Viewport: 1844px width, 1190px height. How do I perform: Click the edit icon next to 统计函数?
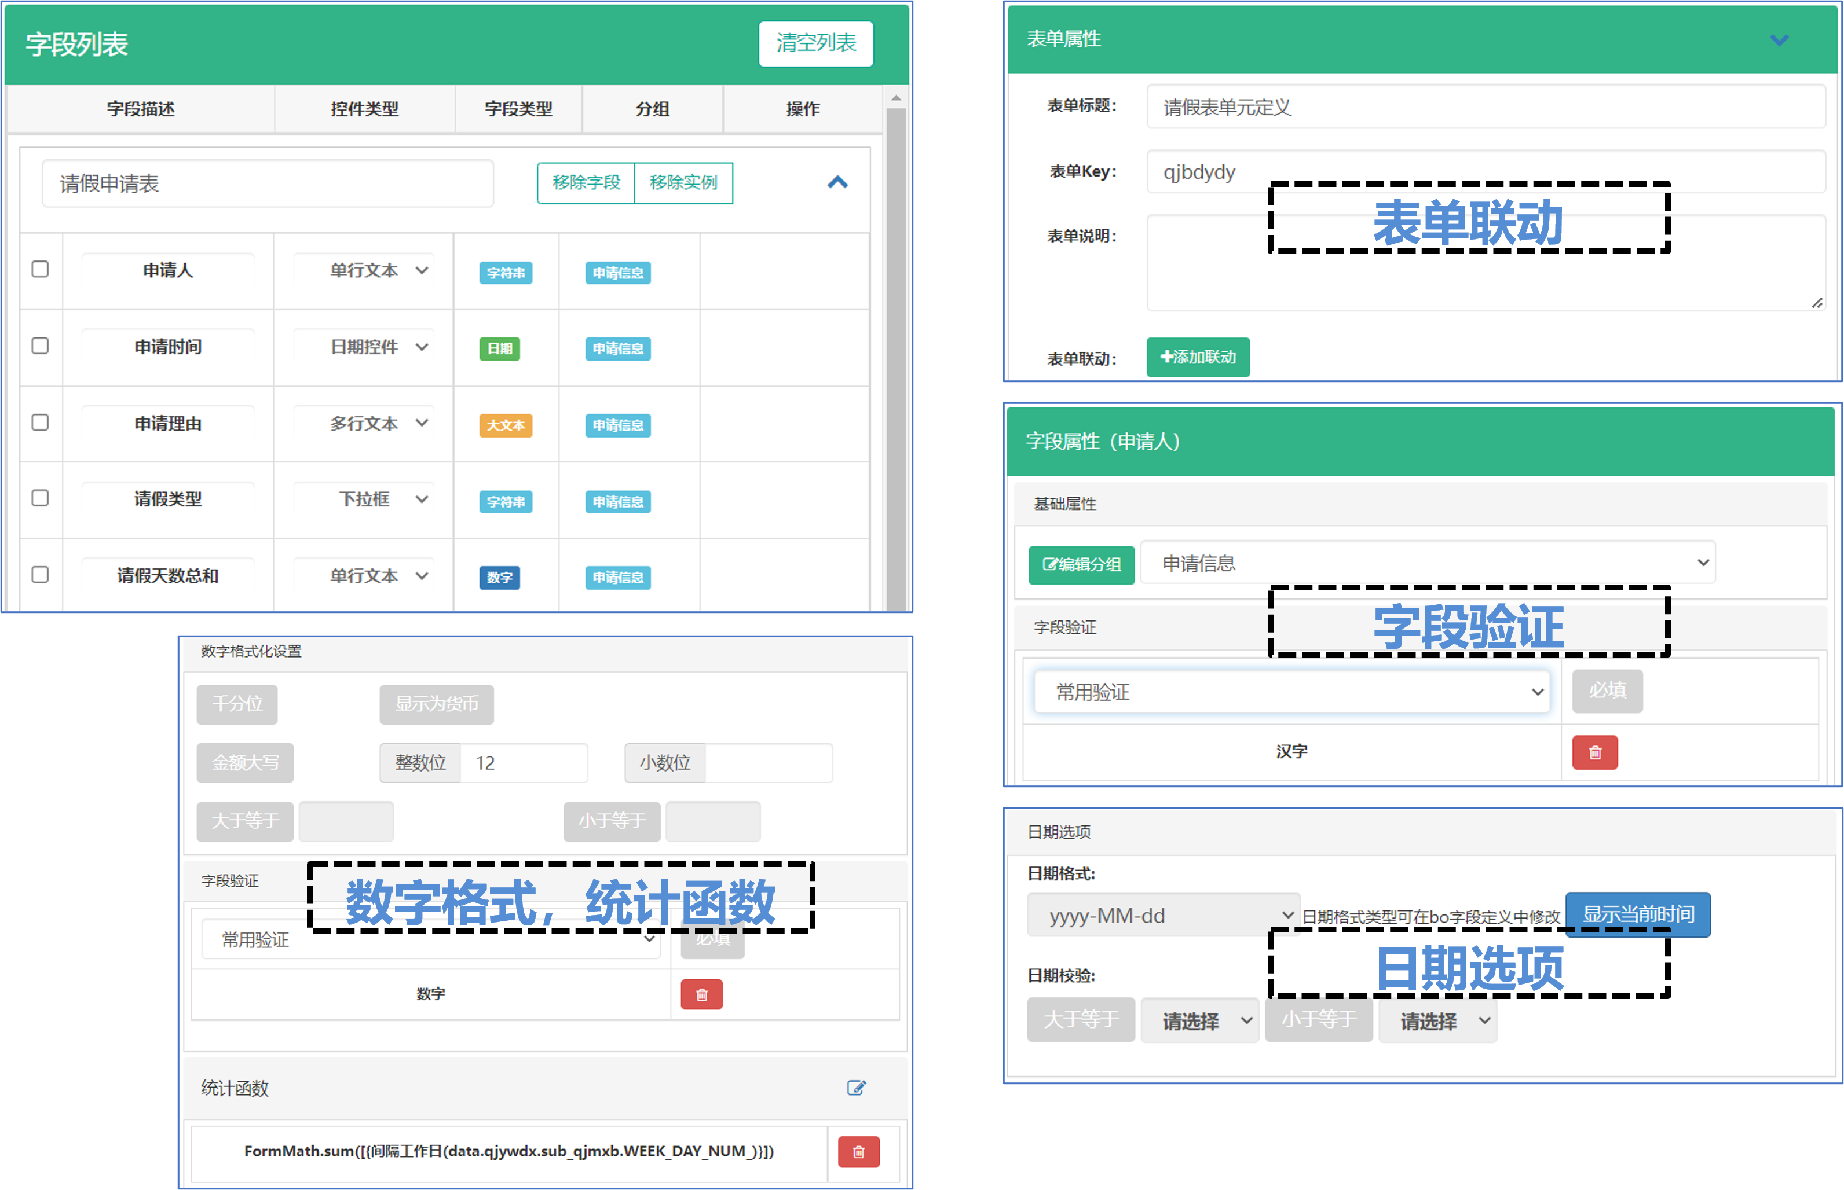[856, 1088]
